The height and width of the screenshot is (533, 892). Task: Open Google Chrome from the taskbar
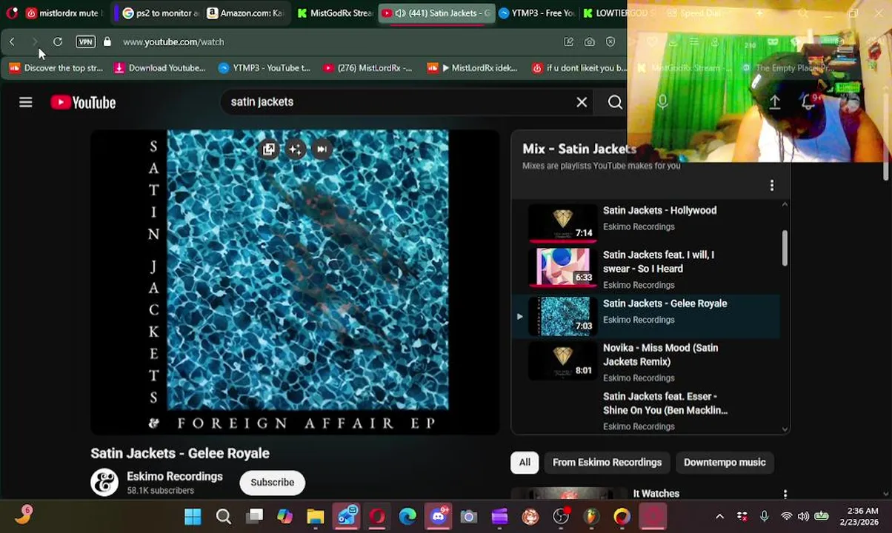tap(622, 517)
